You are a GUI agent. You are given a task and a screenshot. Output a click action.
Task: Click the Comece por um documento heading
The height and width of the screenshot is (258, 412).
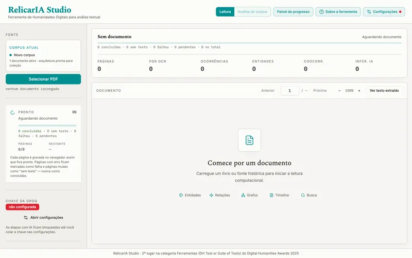point(249,163)
